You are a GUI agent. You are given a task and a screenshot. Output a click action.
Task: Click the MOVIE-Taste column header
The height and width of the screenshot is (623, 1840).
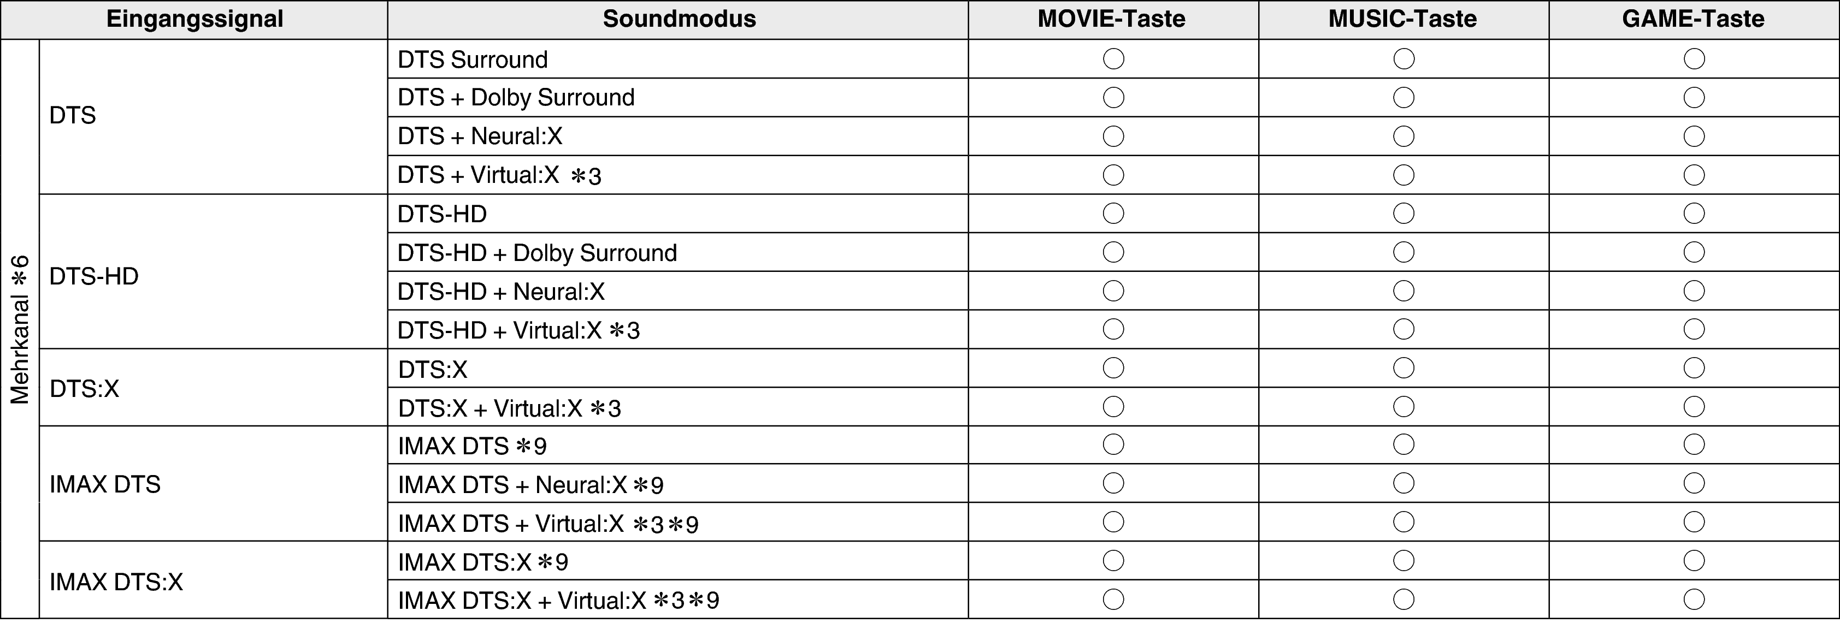pos(1111,19)
